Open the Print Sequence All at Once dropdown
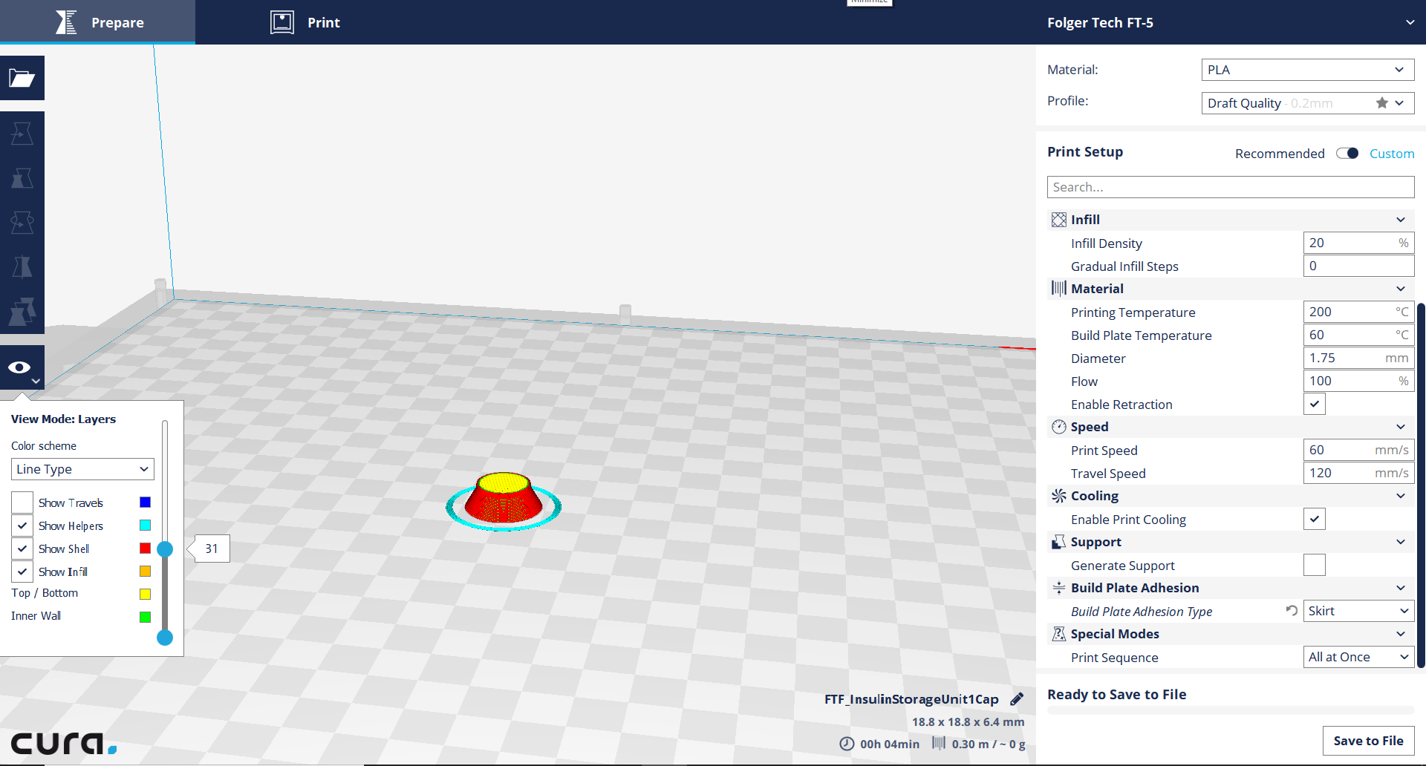Screen dimensions: 1426x766 point(1358,657)
